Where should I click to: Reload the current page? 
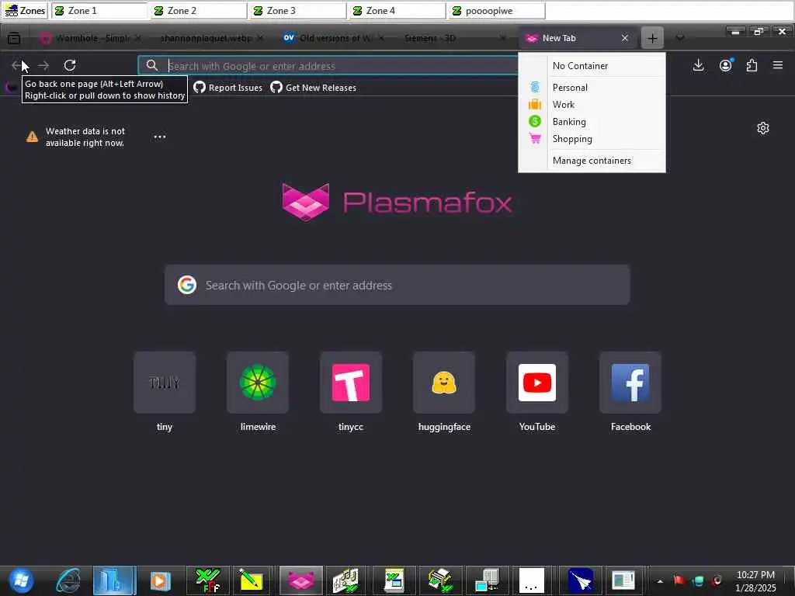pyautogui.click(x=70, y=65)
